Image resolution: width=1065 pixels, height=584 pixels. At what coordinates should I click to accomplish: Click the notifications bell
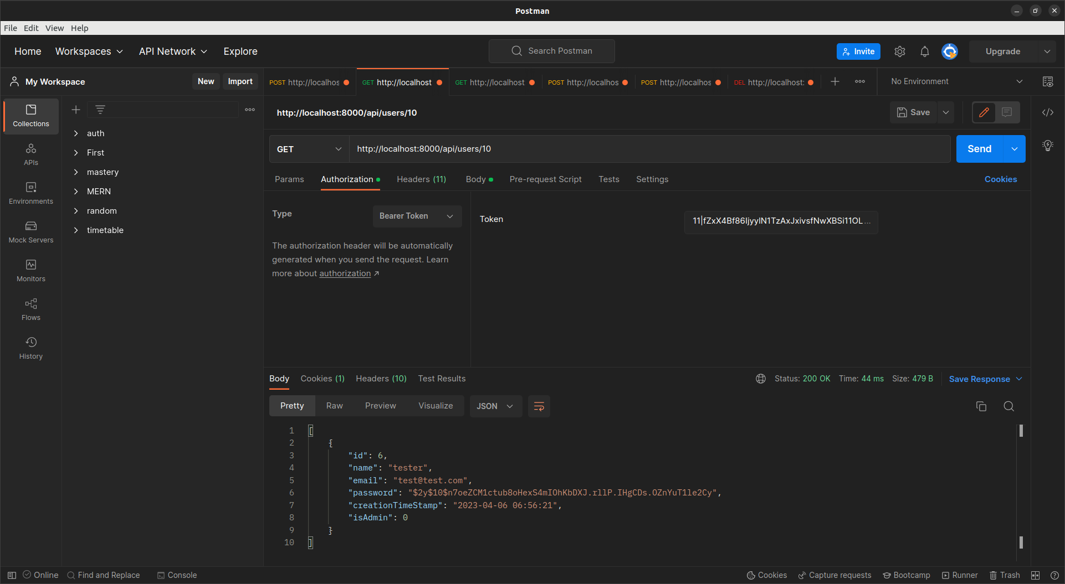click(924, 51)
